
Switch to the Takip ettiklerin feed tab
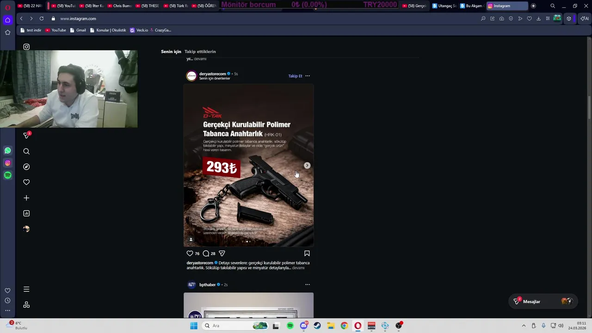coord(200,51)
